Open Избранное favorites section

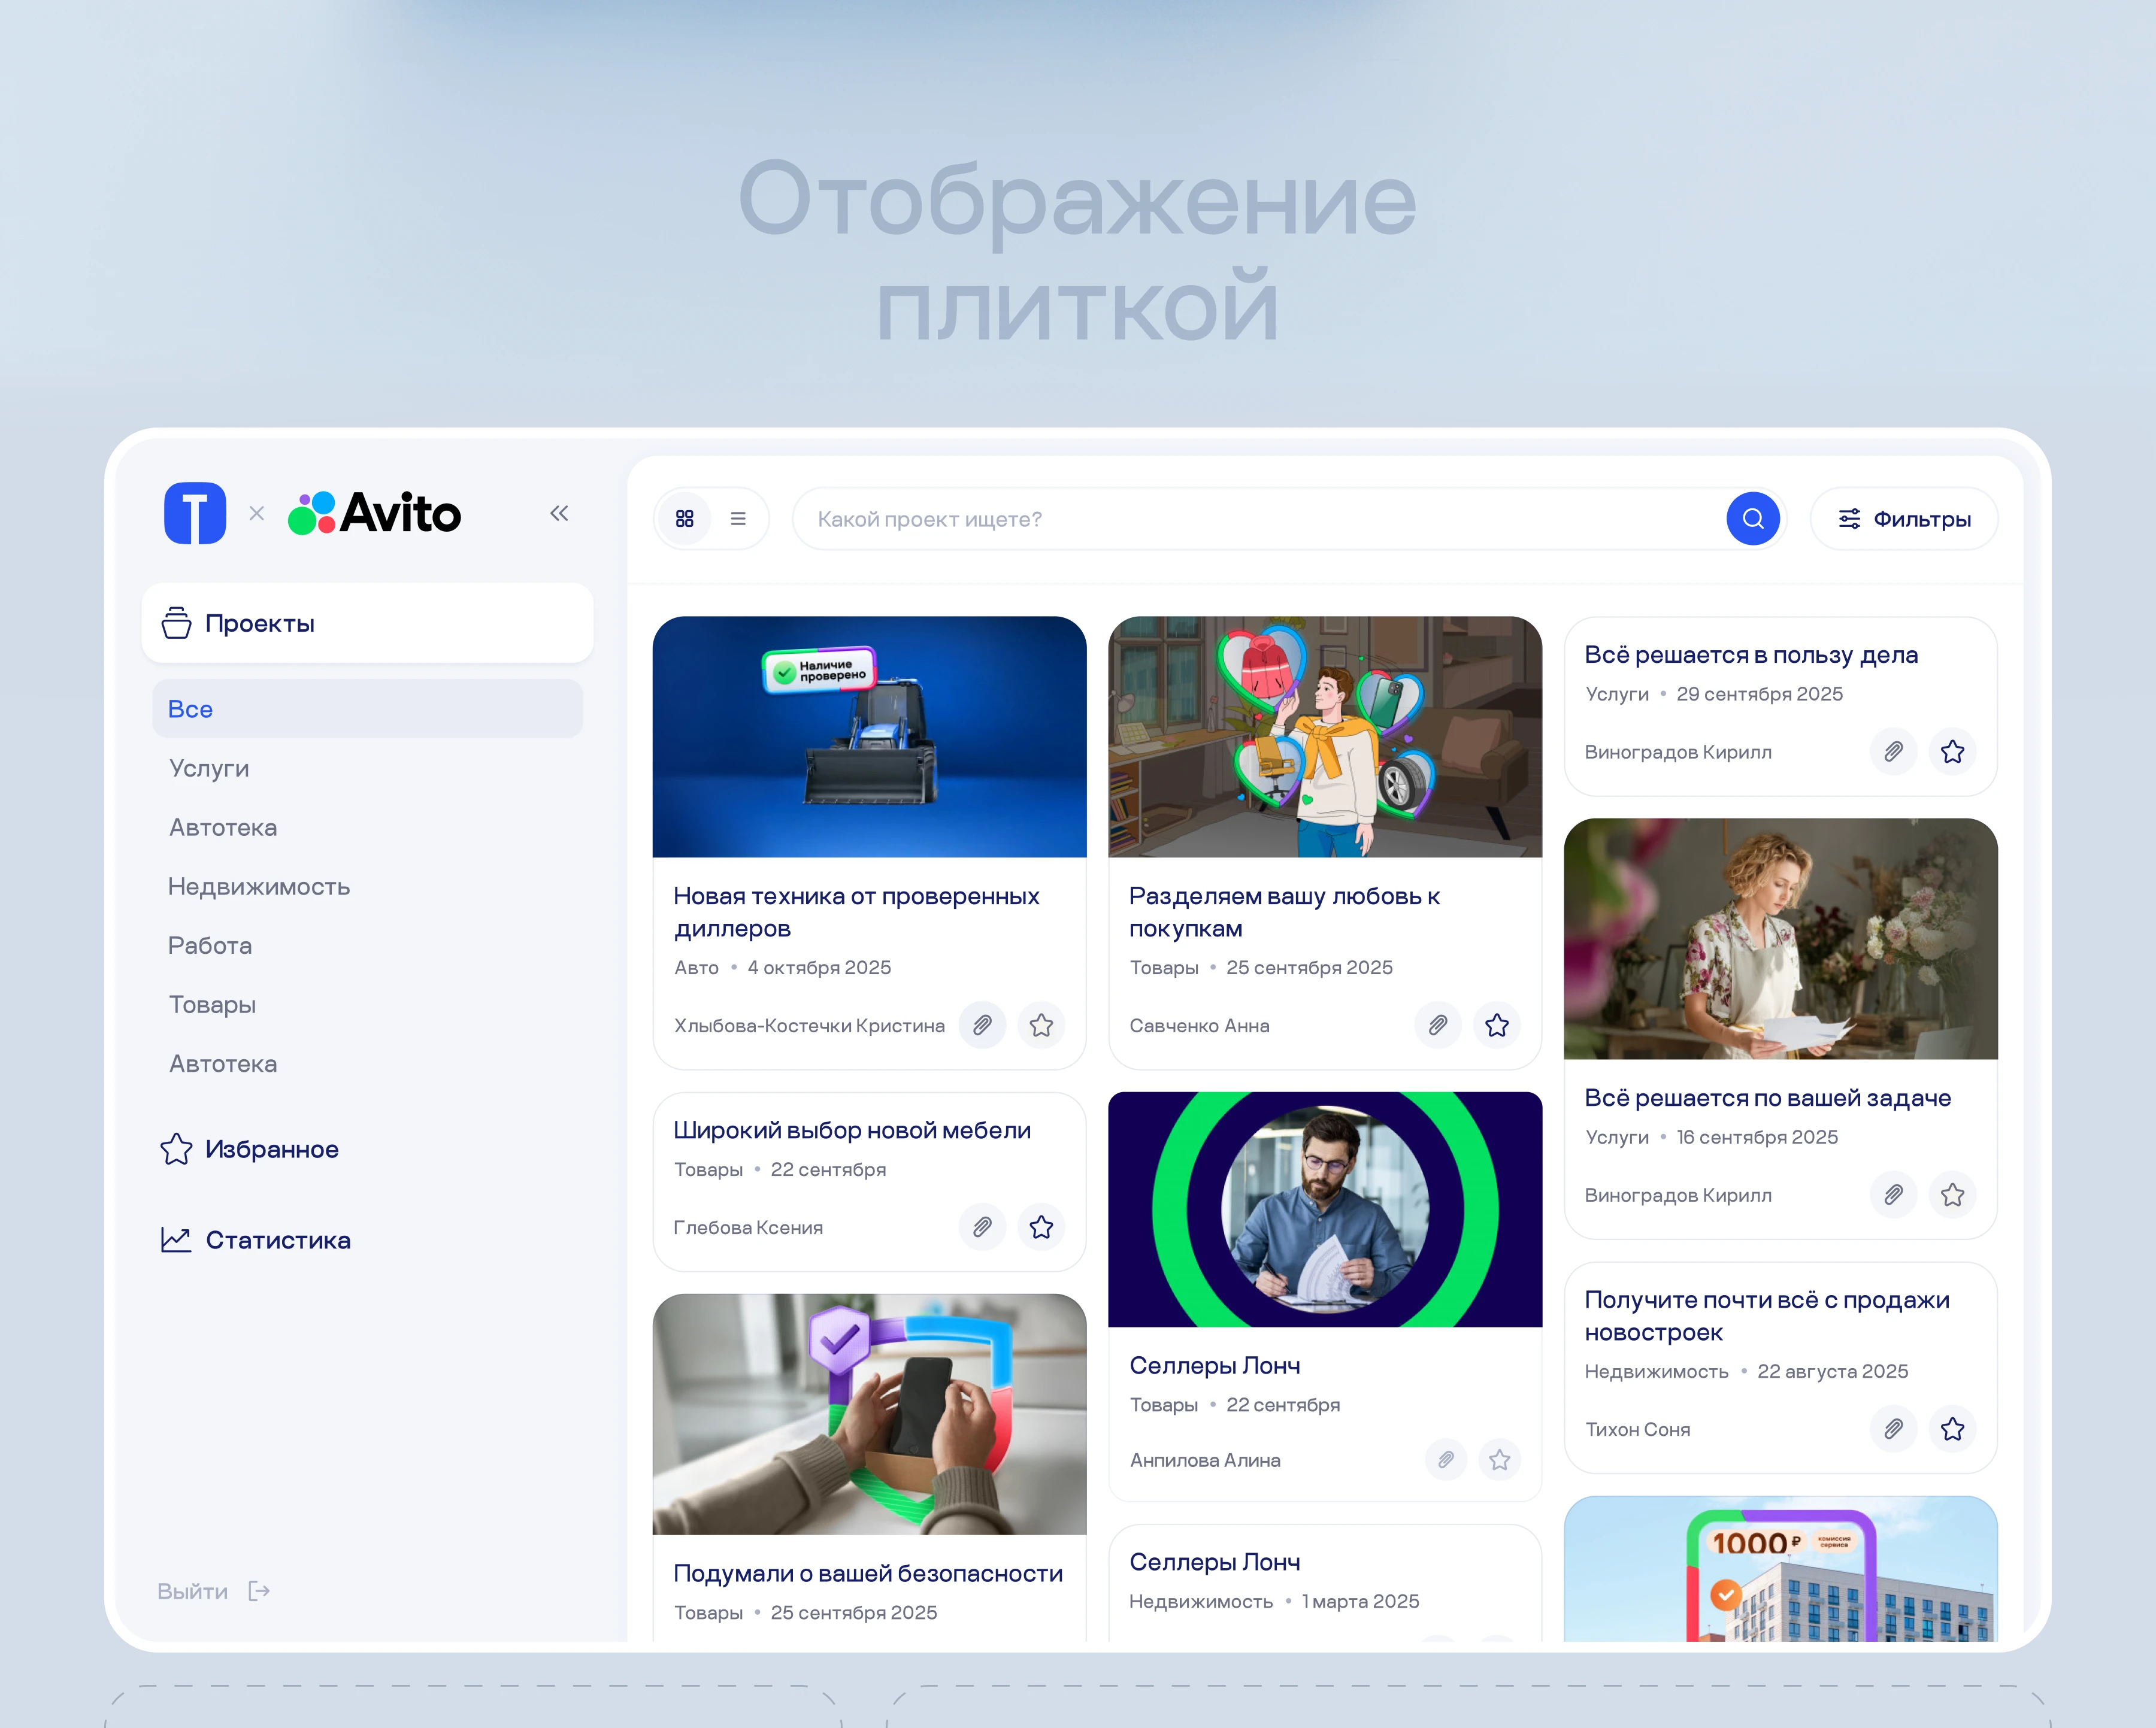pos(271,1149)
